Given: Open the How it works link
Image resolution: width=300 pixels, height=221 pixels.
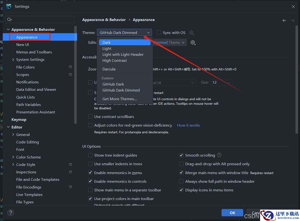Looking at the screenshot, I should (188, 125).
